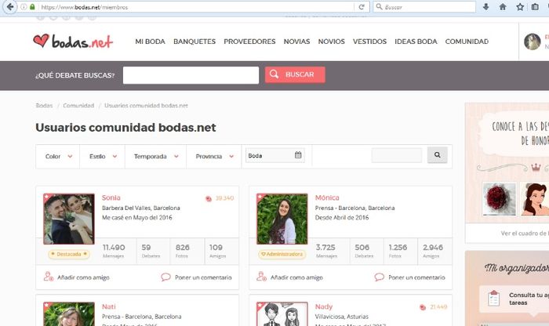The width and height of the screenshot is (549, 326).
Task: Click the add friend icon on Sonia's card
Action: tap(49, 277)
